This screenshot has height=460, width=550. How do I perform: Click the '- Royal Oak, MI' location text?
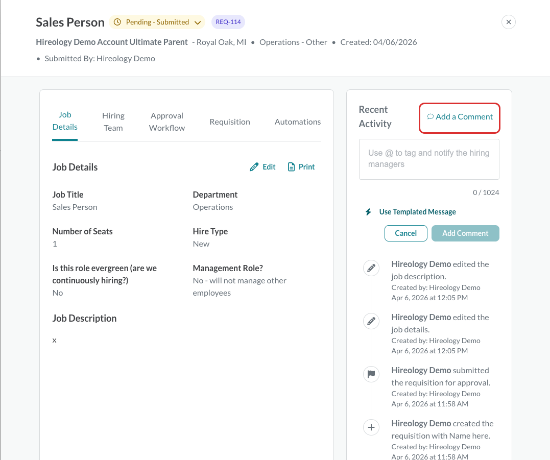[219, 42]
